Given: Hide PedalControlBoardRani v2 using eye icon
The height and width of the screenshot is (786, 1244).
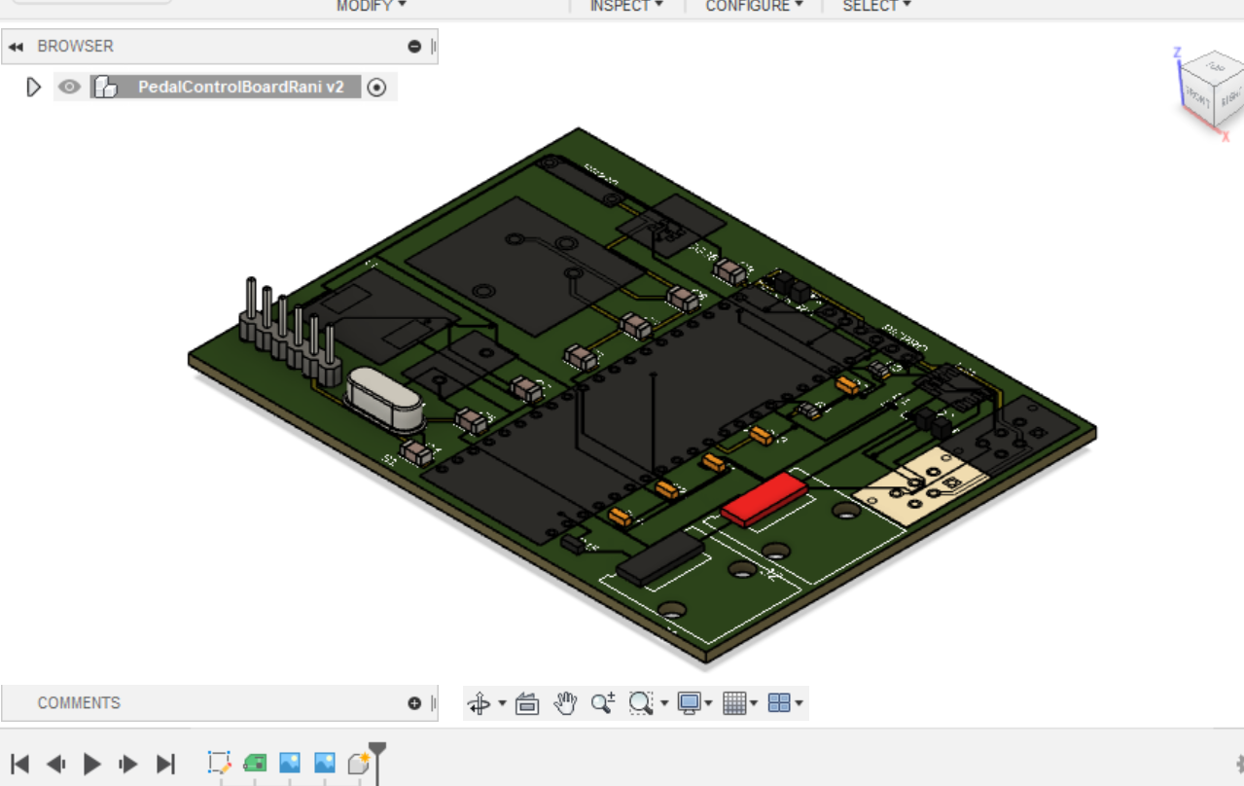Looking at the screenshot, I should point(68,88).
